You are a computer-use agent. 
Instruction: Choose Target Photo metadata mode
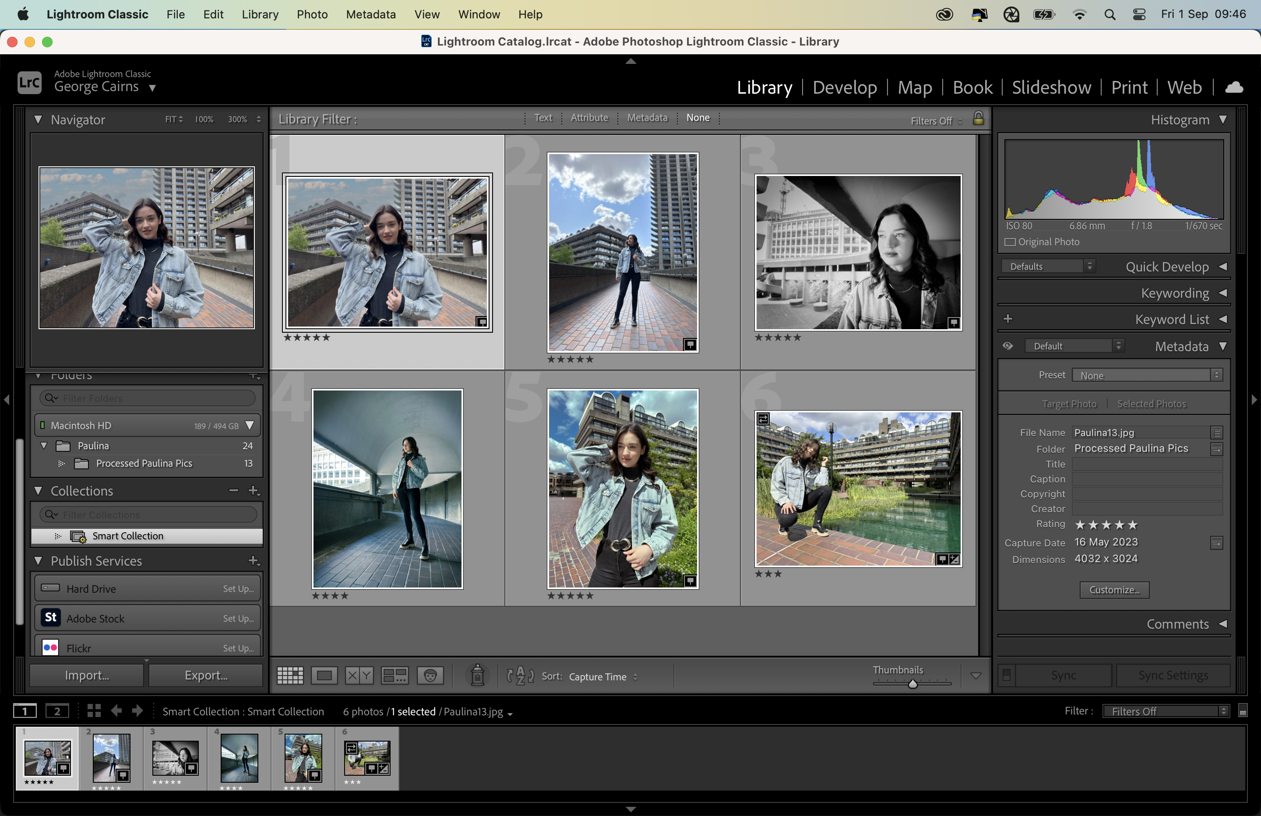point(1069,404)
